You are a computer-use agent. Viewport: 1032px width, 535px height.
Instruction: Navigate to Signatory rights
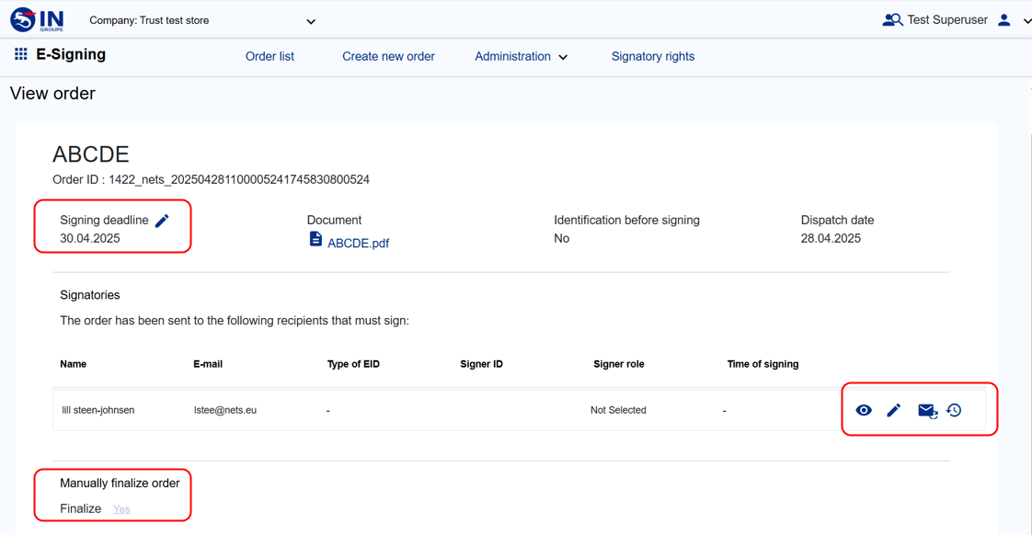(652, 57)
